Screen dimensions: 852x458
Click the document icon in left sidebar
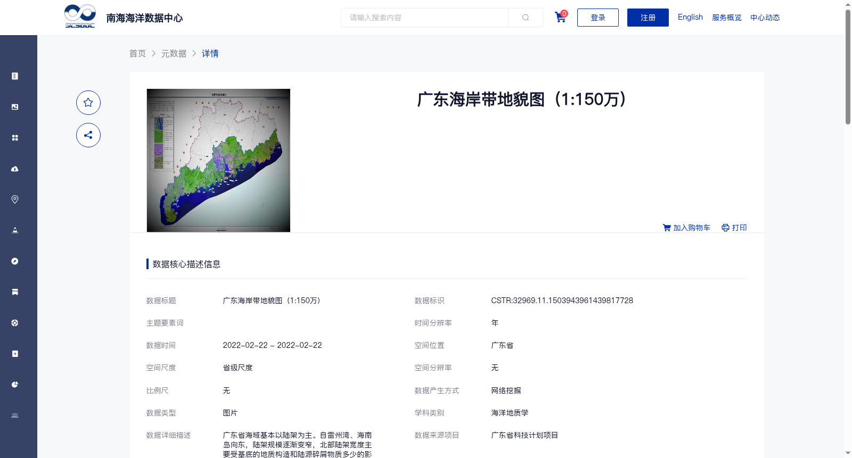15,76
